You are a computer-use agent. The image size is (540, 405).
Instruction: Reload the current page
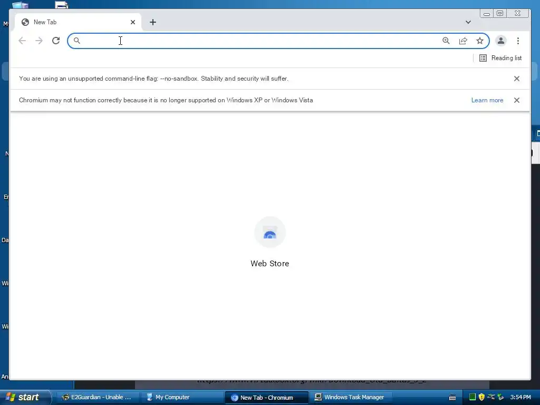(x=56, y=41)
